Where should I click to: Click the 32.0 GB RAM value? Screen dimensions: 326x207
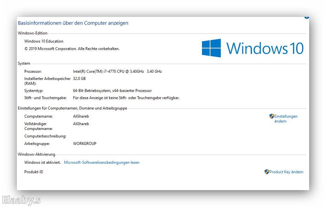tap(79, 79)
